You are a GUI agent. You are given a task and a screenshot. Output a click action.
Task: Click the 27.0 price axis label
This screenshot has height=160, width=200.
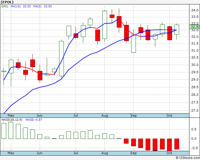tap(195, 110)
